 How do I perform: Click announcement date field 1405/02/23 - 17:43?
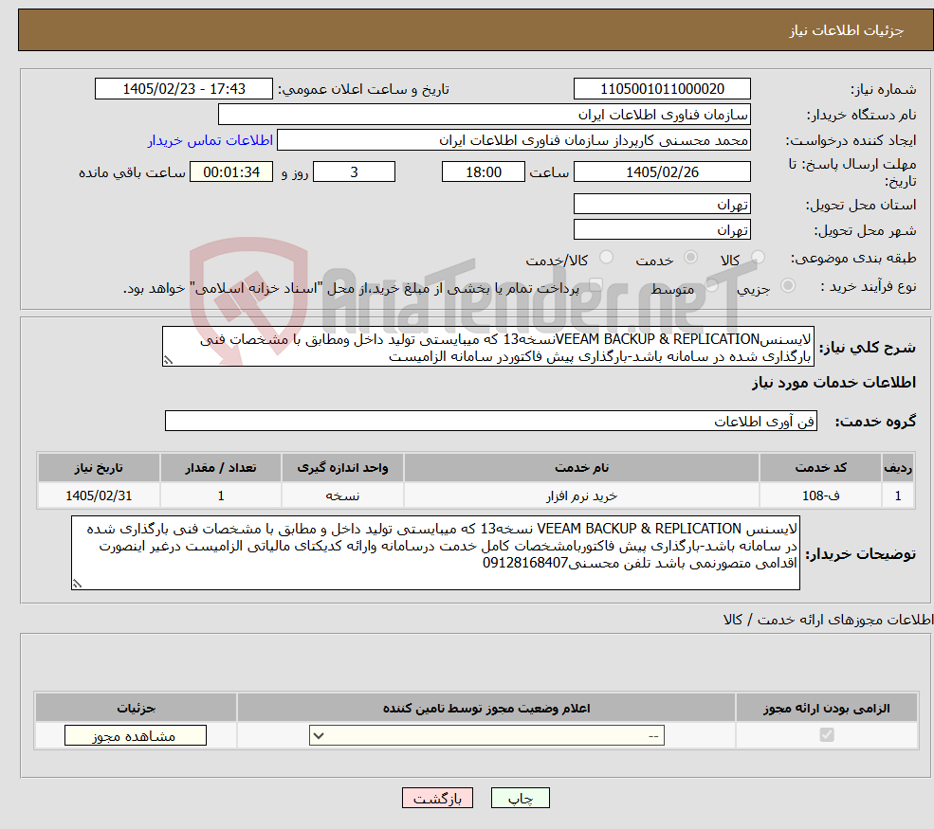pyautogui.click(x=183, y=89)
